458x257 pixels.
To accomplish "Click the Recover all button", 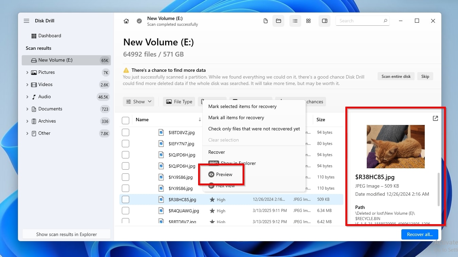I will [x=420, y=234].
